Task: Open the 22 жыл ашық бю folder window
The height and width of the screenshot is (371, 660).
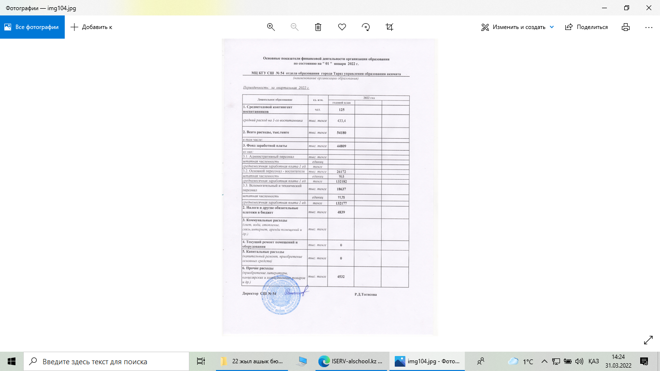Action: tap(252, 361)
